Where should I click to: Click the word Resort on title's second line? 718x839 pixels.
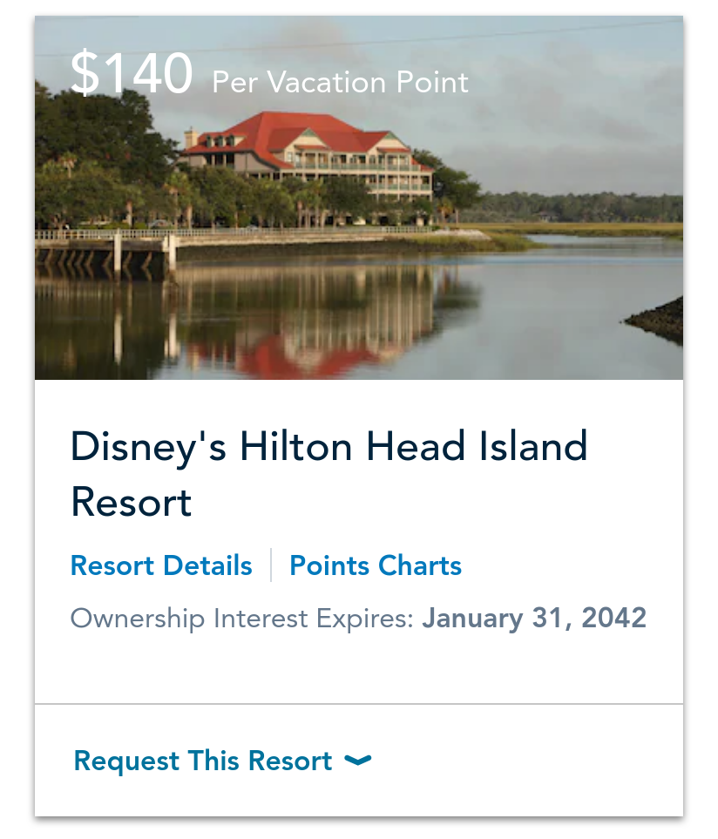(131, 503)
